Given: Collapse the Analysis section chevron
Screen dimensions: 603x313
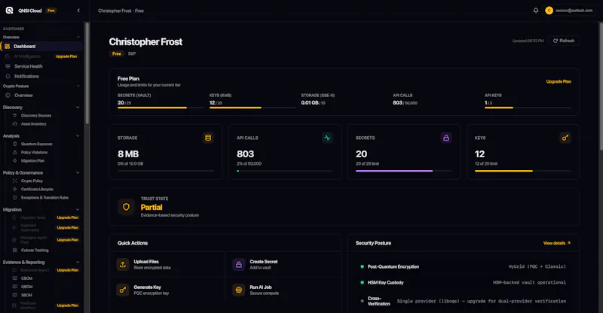Looking at the screenshot, I should [78, 135].
